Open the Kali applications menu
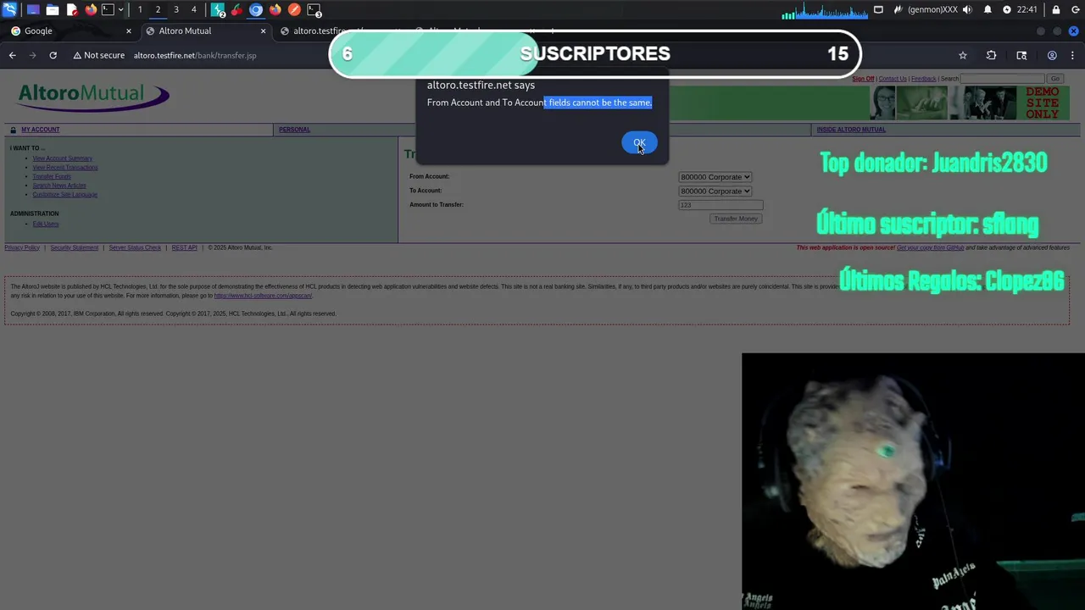Image resolution: width=1085 pixels, height=610 pixels. coord(10,10)
